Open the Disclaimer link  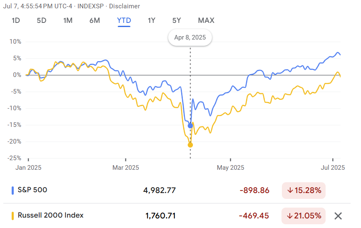(x=124, y=6)
